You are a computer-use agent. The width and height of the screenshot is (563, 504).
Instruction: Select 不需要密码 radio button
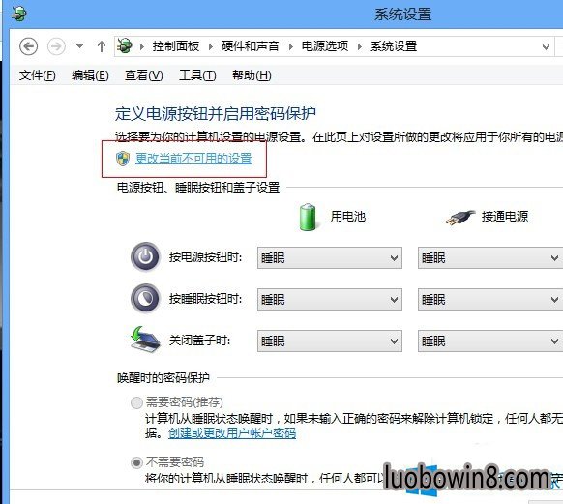pos(136,462)
